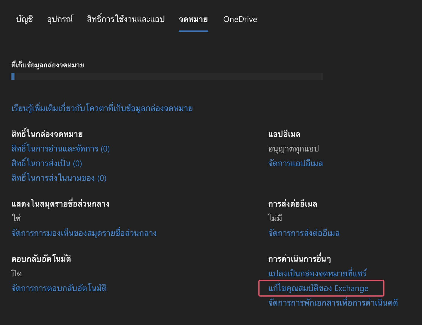
Task: Open สิทธิ์ในการอ่านและจัดการ (0) link
Action: 60,149
